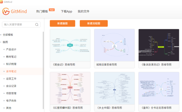Select the 会议记录 category
The height and width of the screenshot is (112, 182).
pos(11,86)
